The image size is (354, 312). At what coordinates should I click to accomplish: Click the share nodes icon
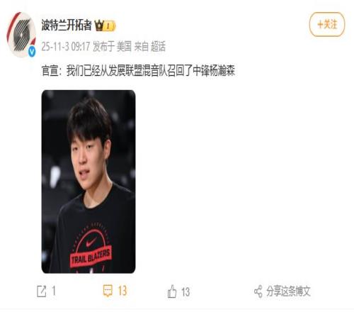coord(258,291)
